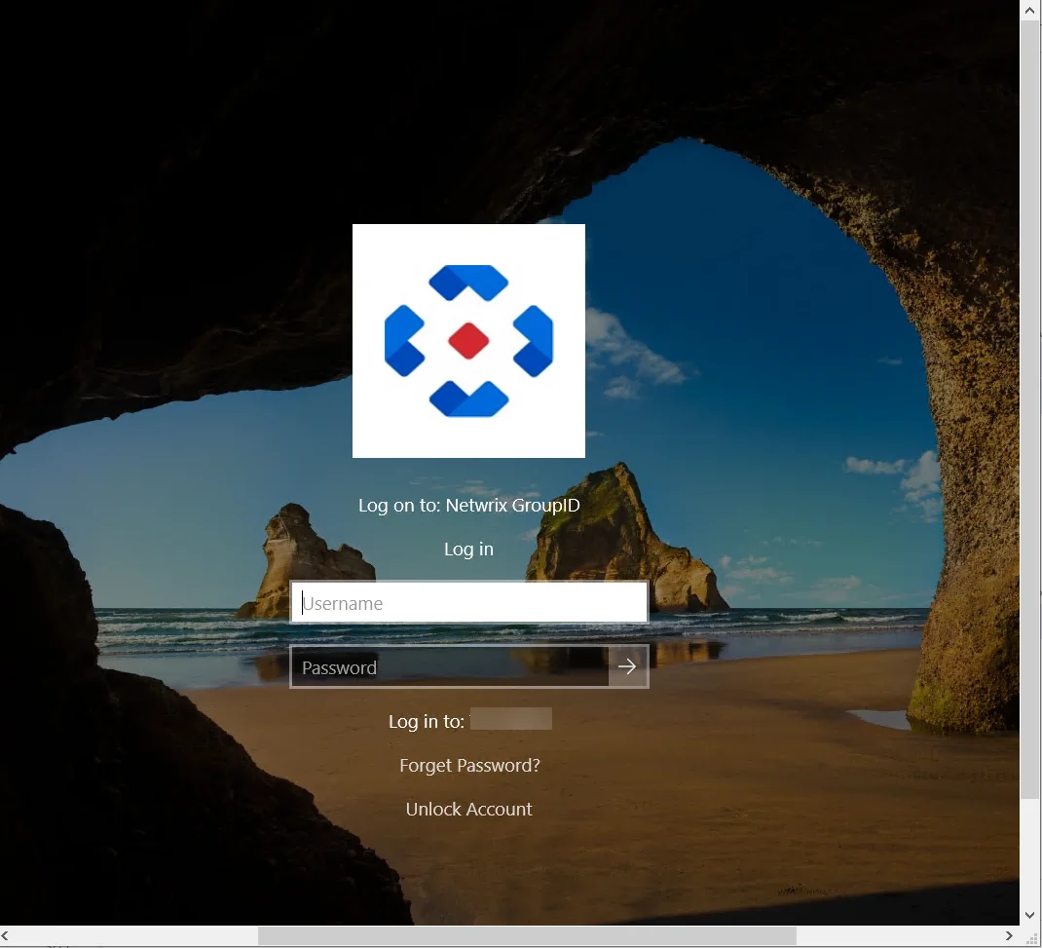The image size is (1042, 948).
Task: Click the 'Log in to:' domain label
Action: 426,721
